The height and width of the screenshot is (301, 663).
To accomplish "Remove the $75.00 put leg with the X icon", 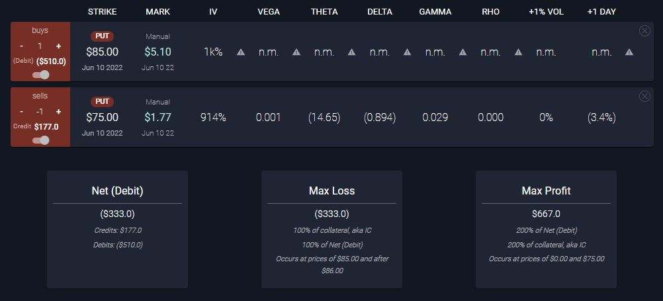I will point(644,97).
